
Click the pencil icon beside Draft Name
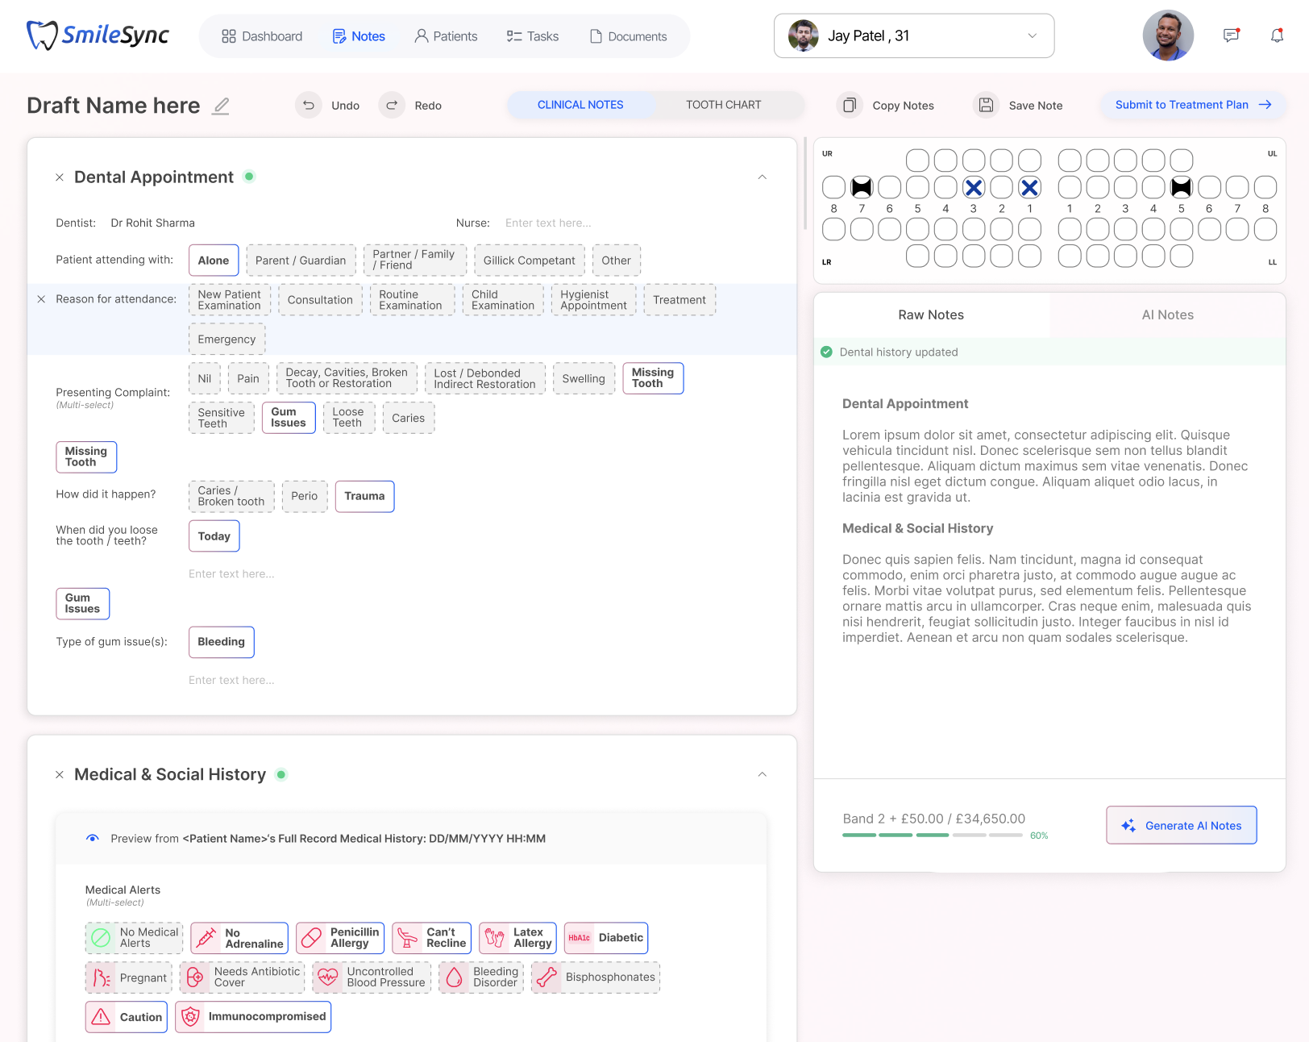[x=221, y=106]
